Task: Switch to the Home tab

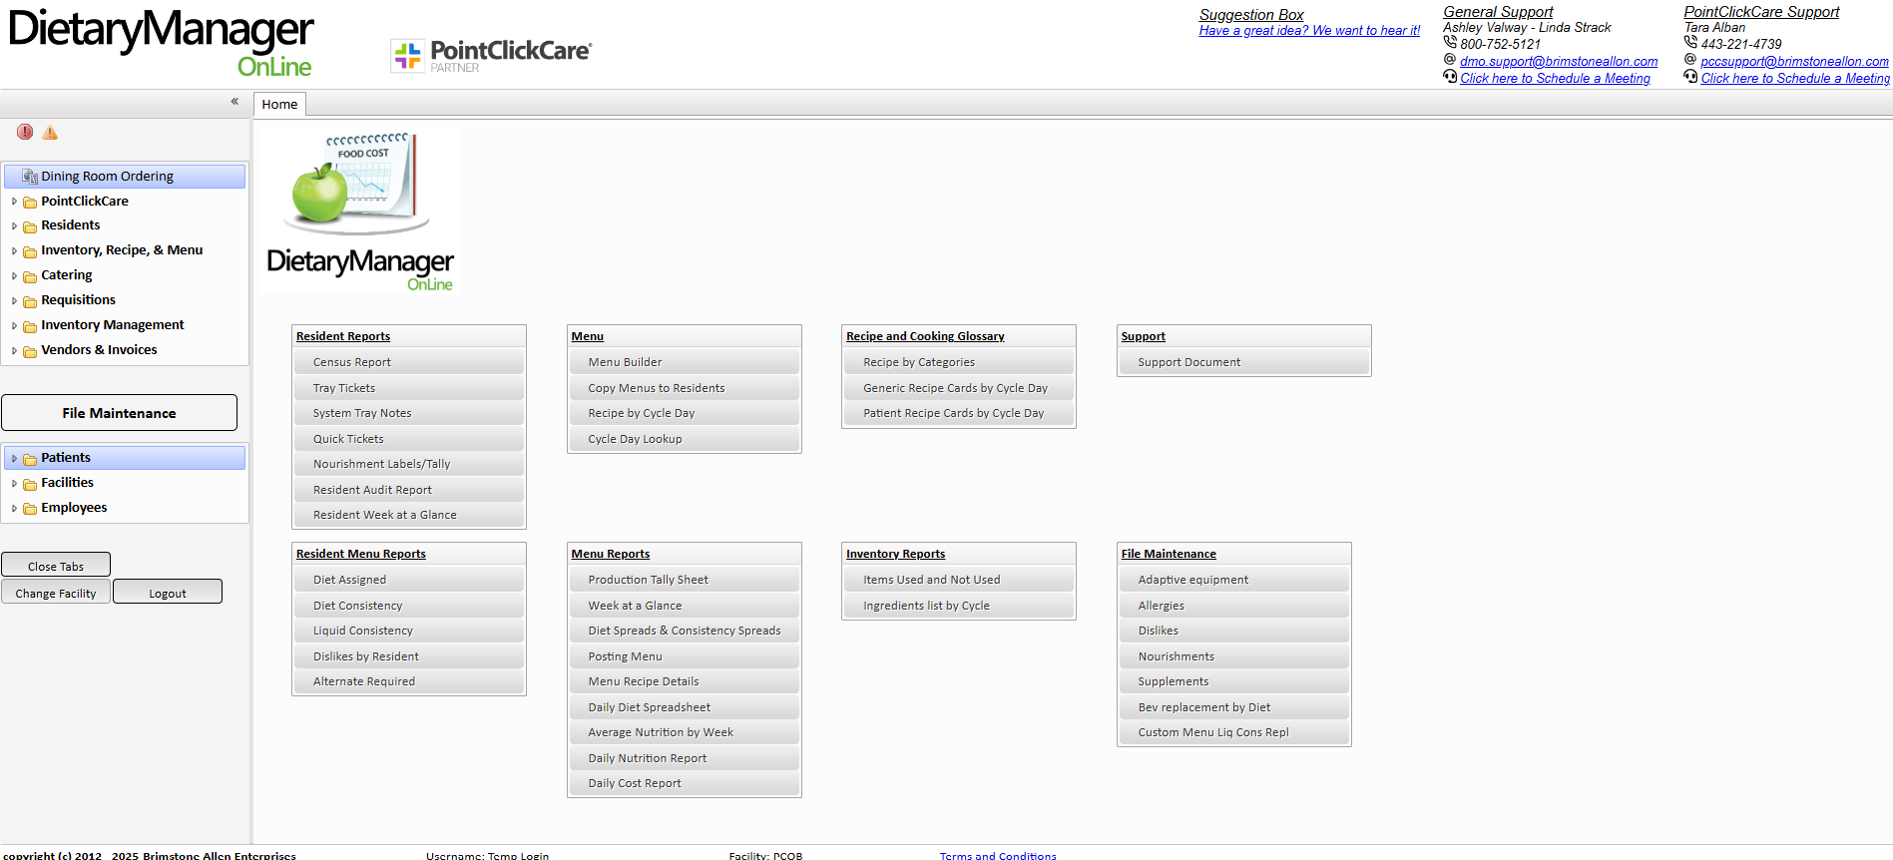Action: point(279,104)
